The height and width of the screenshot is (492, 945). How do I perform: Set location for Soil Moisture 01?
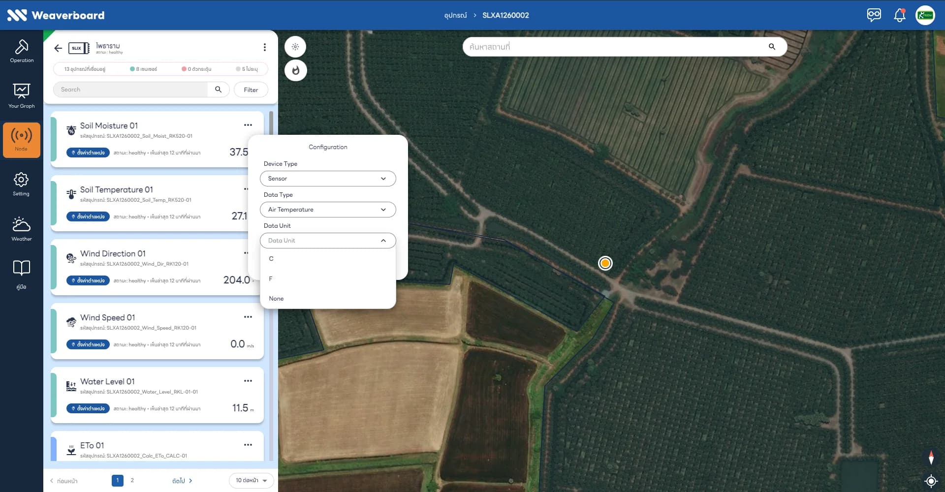coord(88,153)
